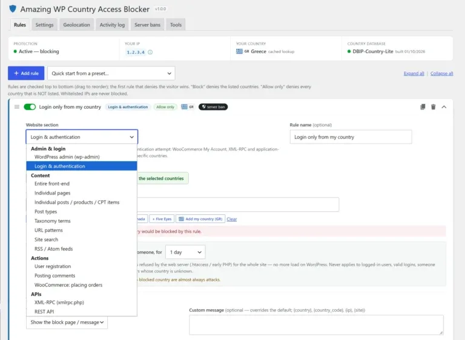The width and height of the screenshot is (465, 340).
Task: Click Add my country (GR) button
Action: (200, 219)
